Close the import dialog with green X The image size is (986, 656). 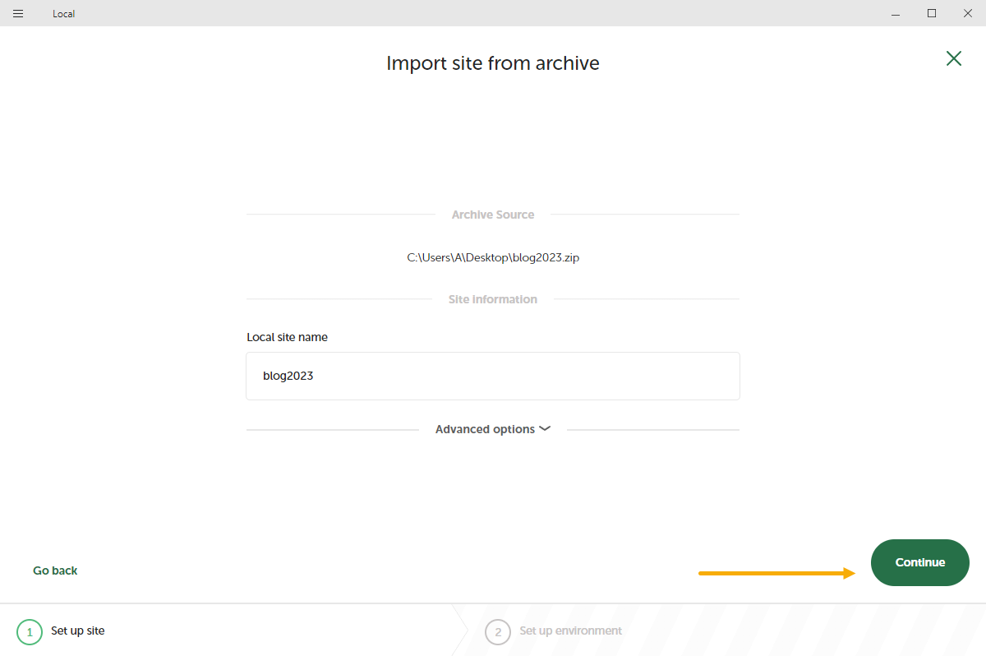pyautogui.click(x=953, y=58)
